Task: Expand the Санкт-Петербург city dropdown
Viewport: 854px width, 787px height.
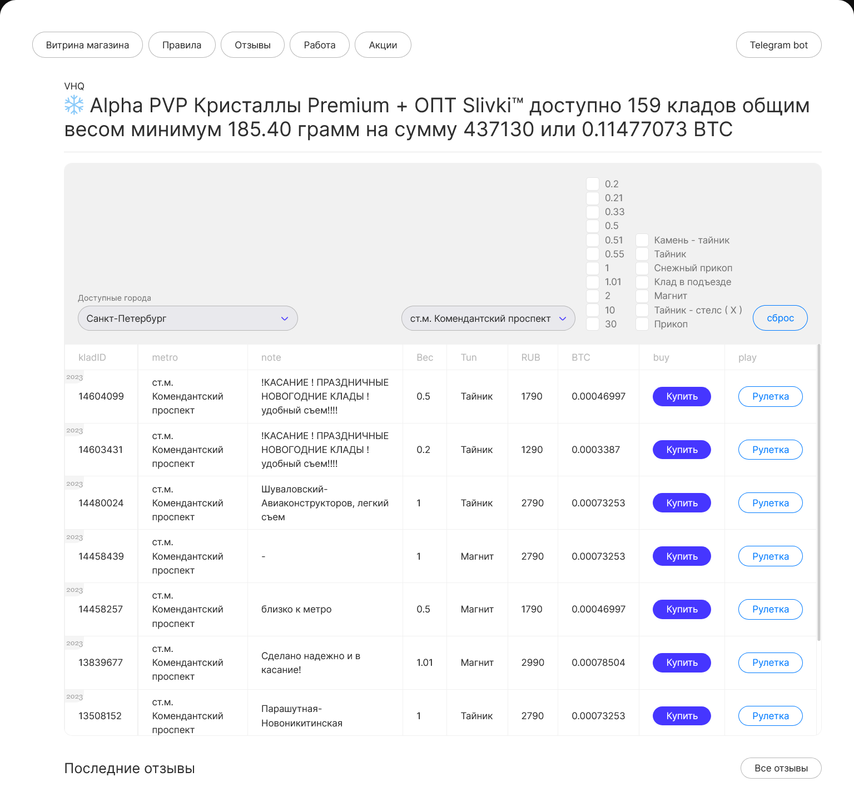Action: coord(188,318)
